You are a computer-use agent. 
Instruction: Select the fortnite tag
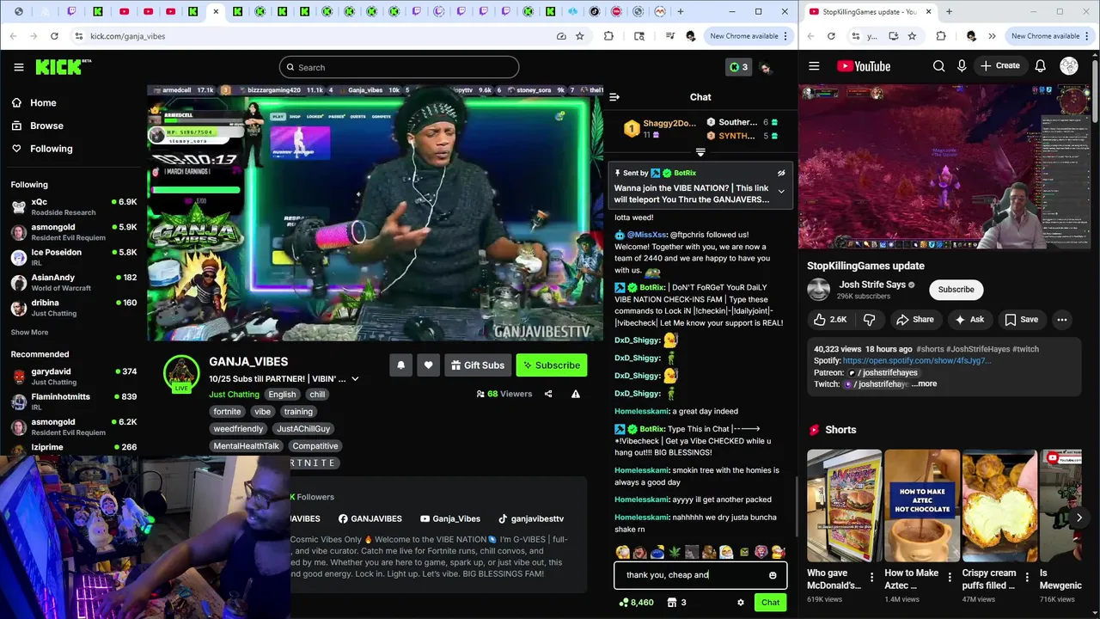[227, 412]
